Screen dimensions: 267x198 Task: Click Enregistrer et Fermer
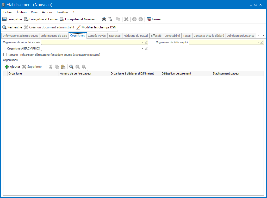click(x=41, y=19)
